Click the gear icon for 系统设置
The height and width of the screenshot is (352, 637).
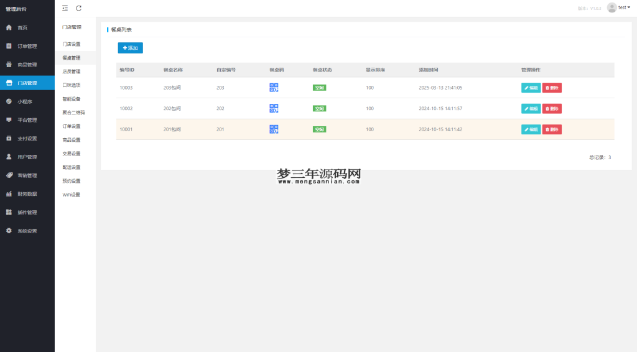click(9, 231)
